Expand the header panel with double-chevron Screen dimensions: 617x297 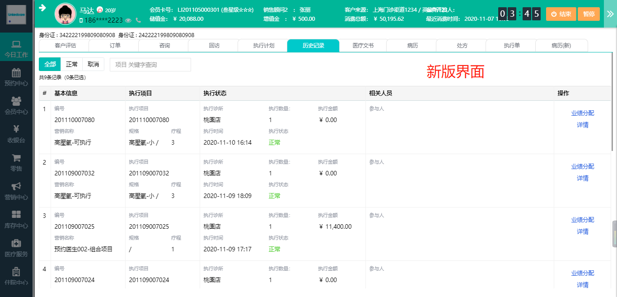(610, 14)
